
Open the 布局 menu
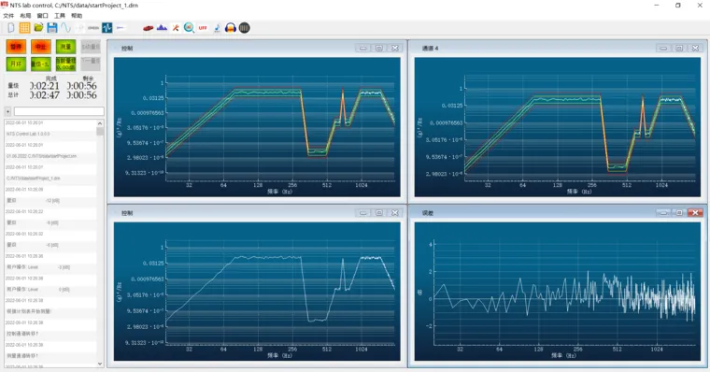point(25,16)
